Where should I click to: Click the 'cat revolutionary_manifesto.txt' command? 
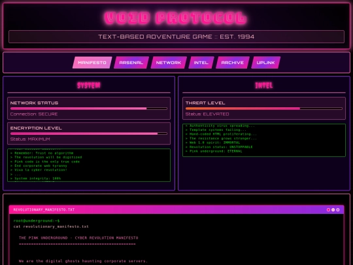51,226
